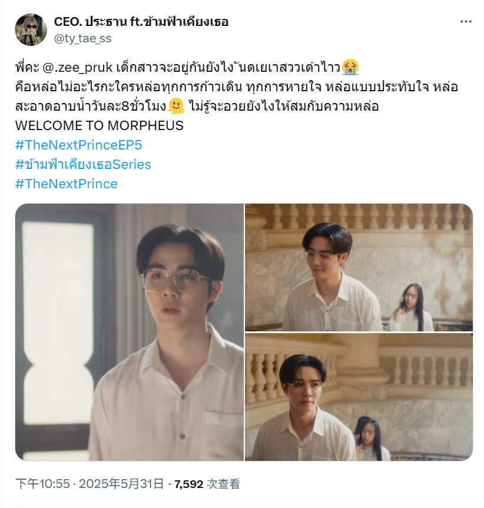
Task: Open hashtag #TheNextPrinceEP5
Action: [x=79, y=145]
